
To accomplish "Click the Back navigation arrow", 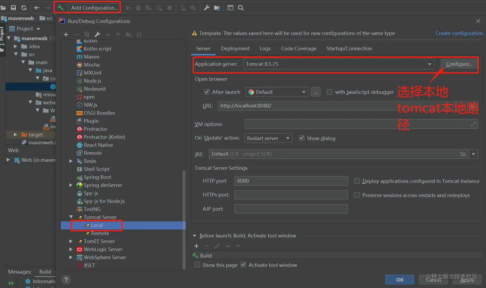I will coord(37,8).
